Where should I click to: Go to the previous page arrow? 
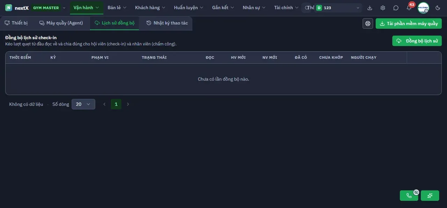pos(104,104)
